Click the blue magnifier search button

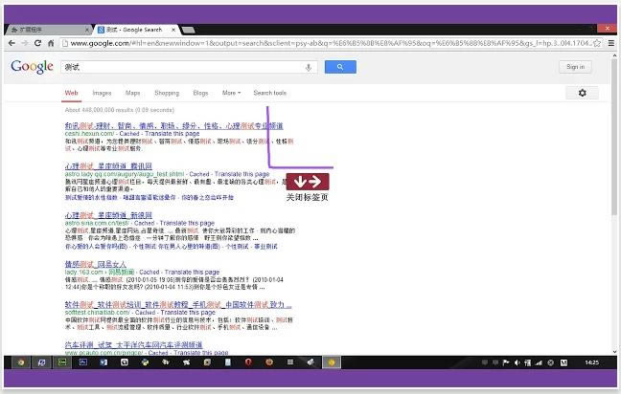click(340, 67)
